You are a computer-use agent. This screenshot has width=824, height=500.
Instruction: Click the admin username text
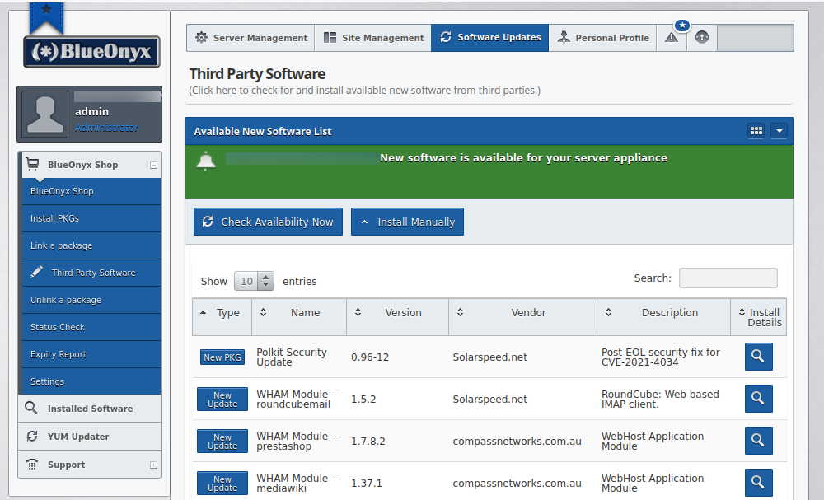[x=92, y=111]
